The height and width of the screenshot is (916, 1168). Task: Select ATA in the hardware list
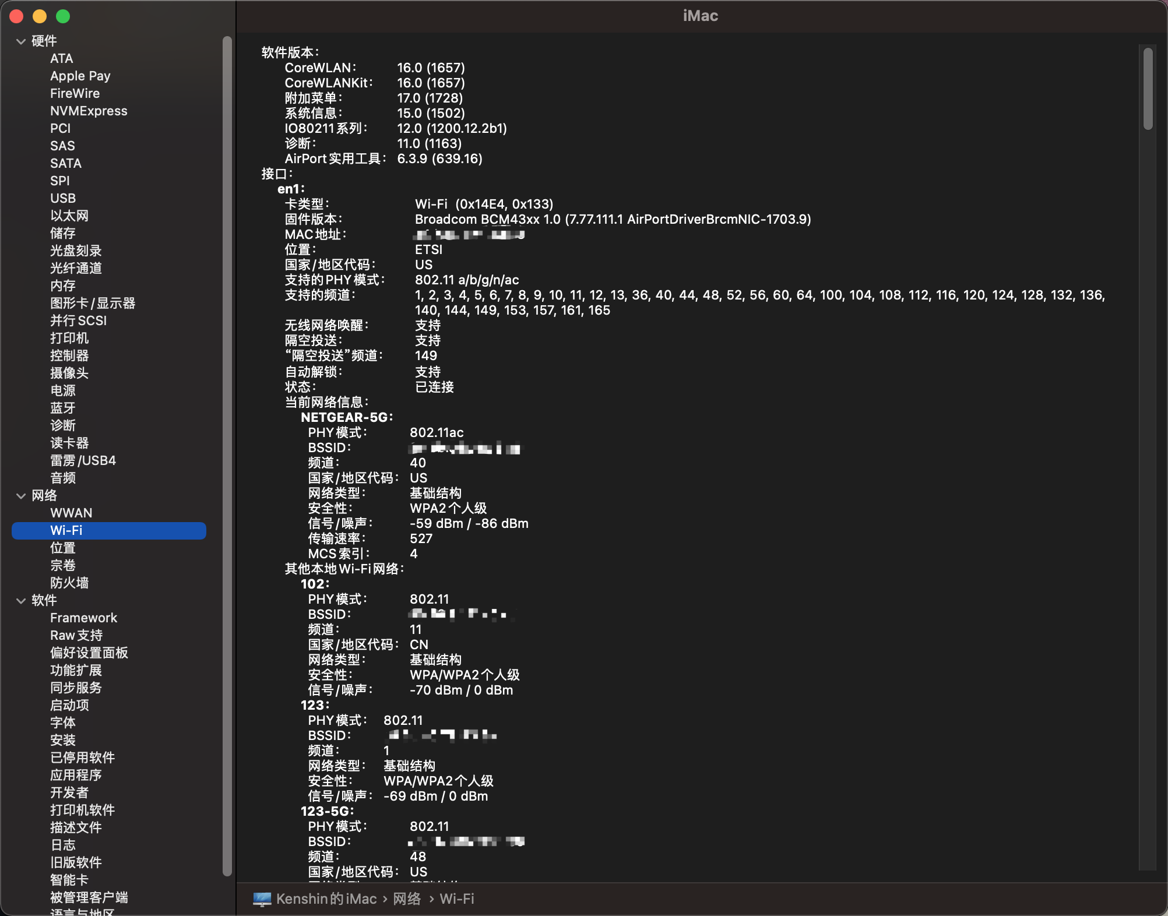(x=62, y=58)
